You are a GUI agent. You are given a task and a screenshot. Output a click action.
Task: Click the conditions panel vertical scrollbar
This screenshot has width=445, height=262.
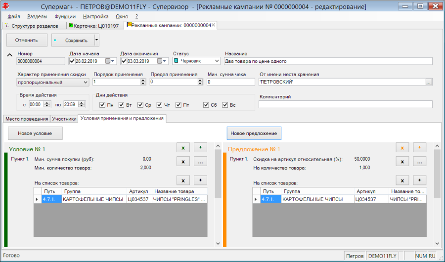(218, 194)
